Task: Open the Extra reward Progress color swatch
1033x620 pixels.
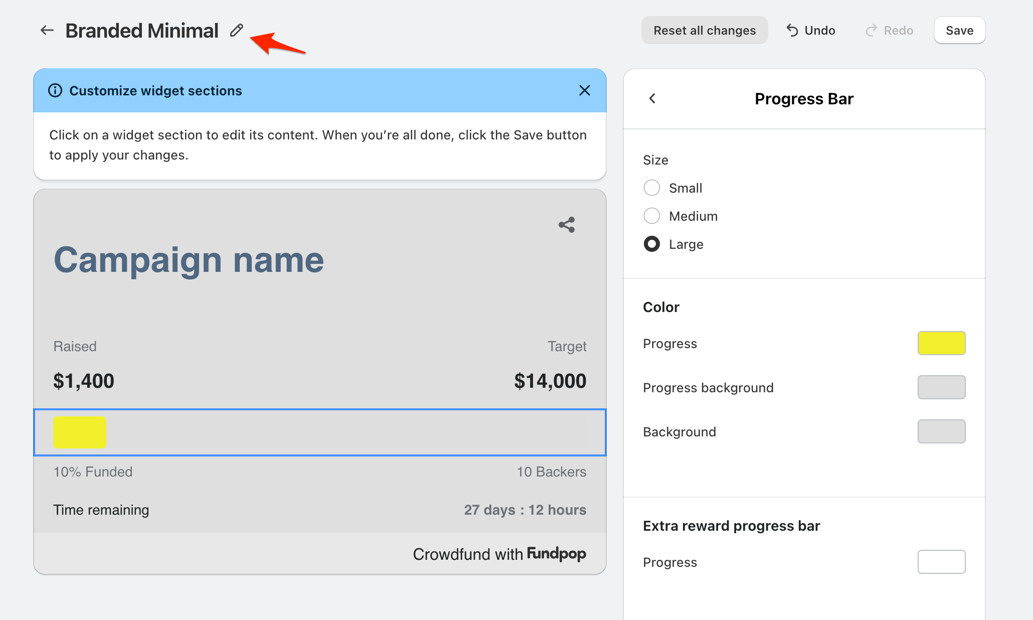Action: click(941, 562)
